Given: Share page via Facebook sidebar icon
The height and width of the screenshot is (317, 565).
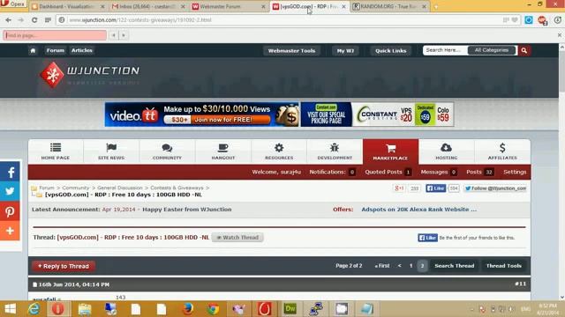Looking at the screenshot, I should click(10, 173).
